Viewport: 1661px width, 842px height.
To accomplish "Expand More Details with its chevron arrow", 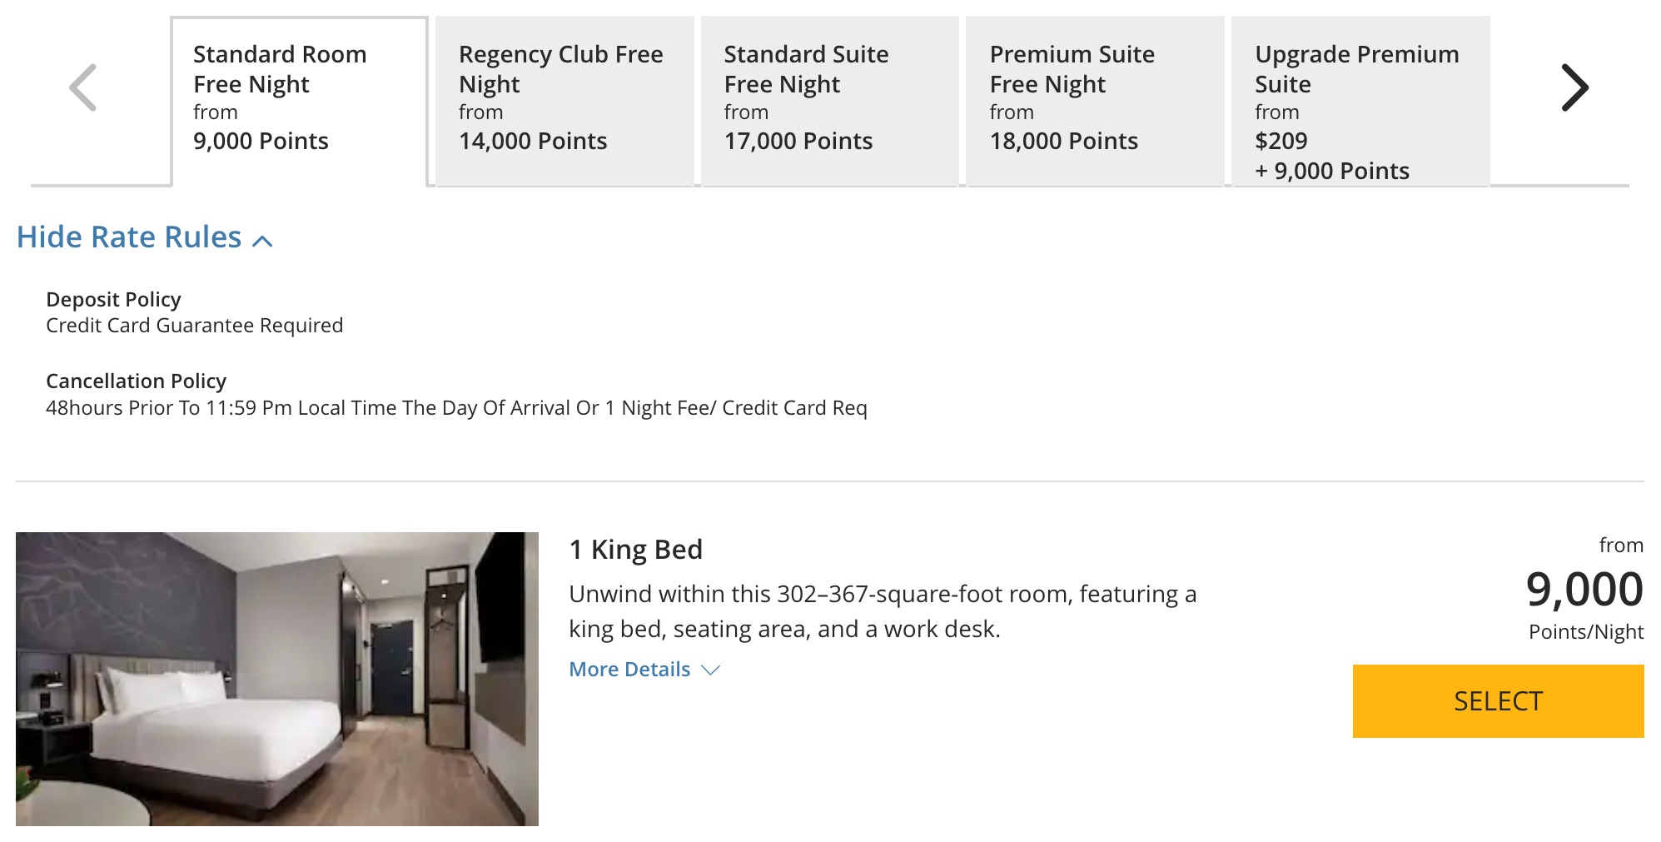I will (710, 670).
